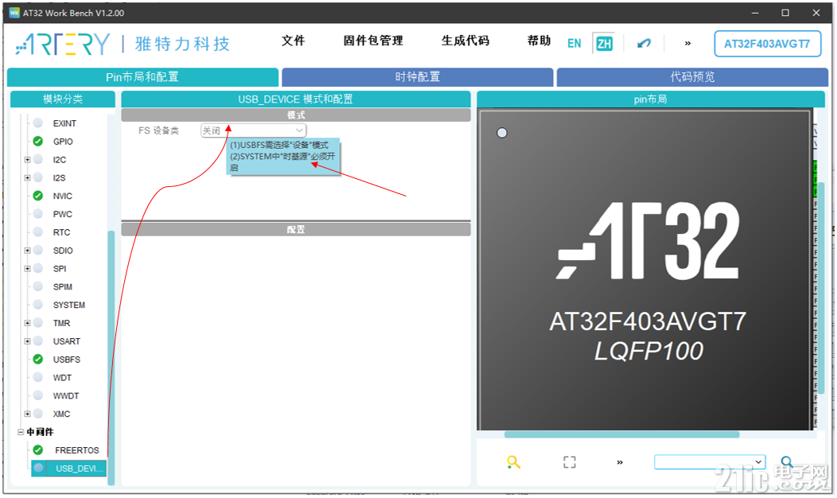Select SPIM in module tree
Viewport: 837px width, 498px height.
coord(62,286)
